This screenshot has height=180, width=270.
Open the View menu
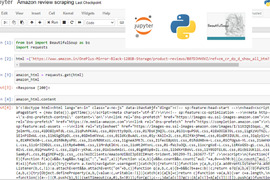coord(19,13)
